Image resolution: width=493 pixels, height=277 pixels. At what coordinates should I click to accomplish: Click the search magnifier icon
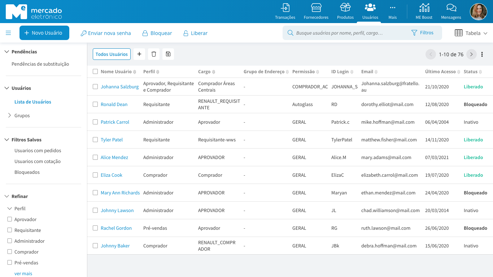point(290,33)
